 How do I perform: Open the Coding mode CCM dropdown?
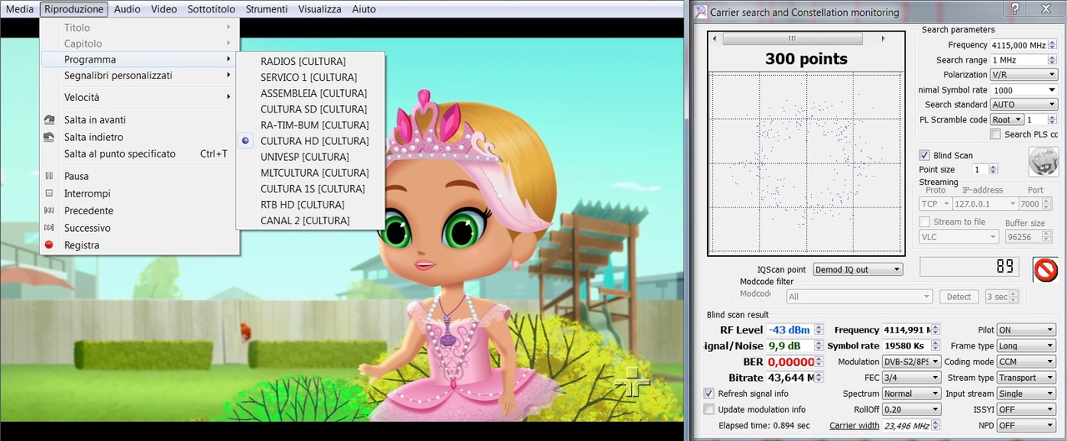pyautogui.click(x=1026, y=362)
